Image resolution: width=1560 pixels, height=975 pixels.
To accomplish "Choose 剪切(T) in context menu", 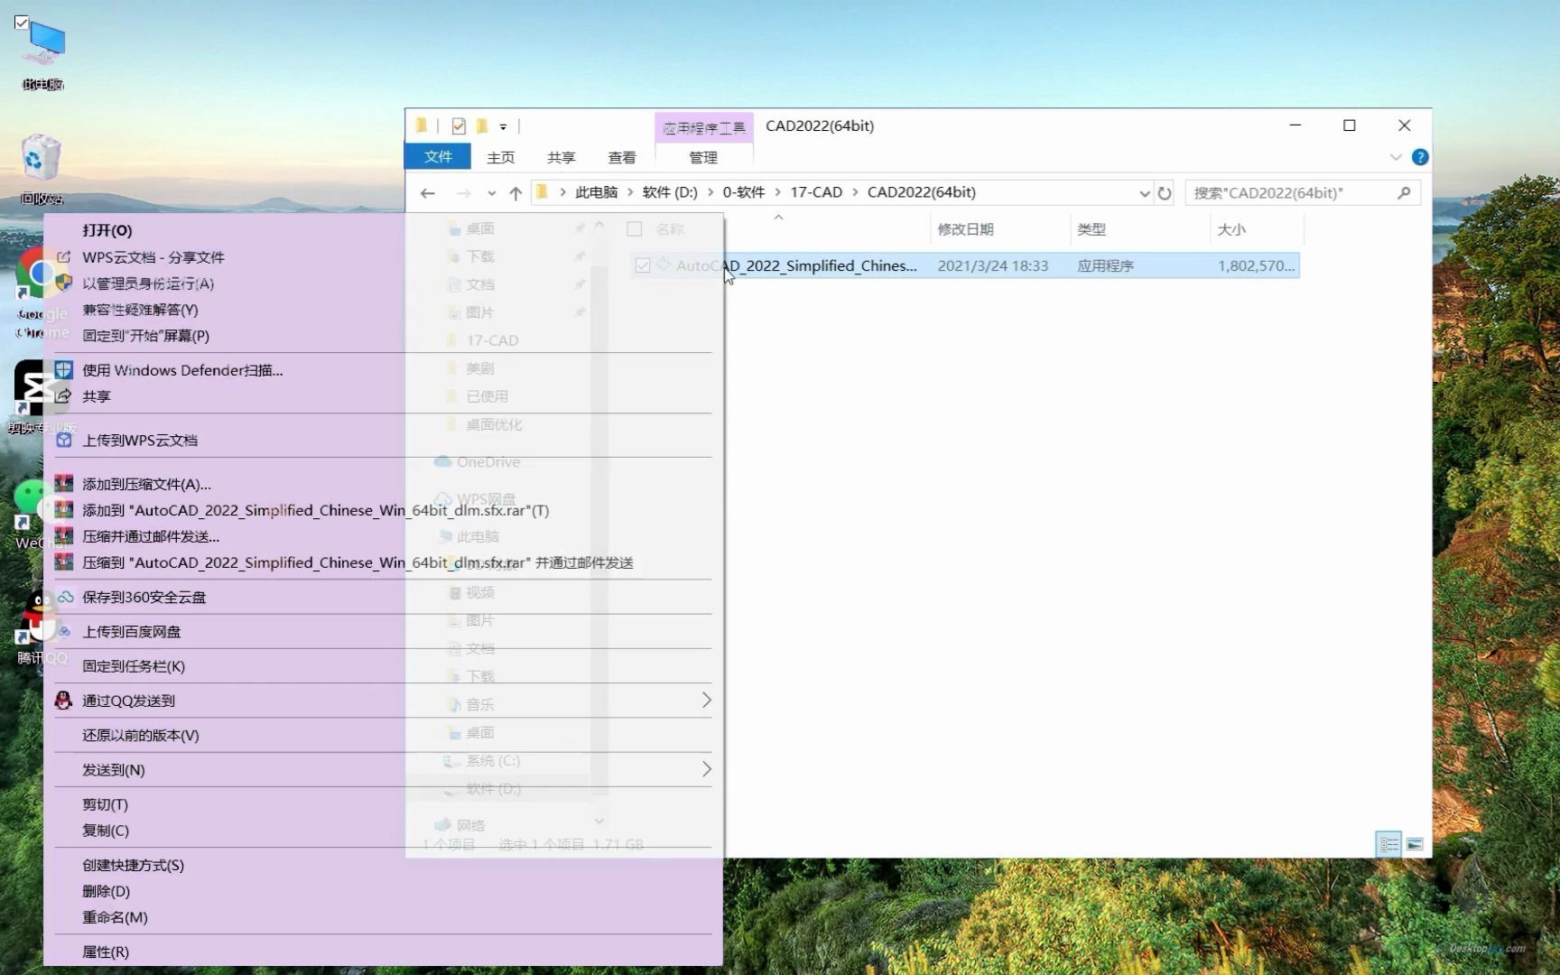I will coord(105,804).
